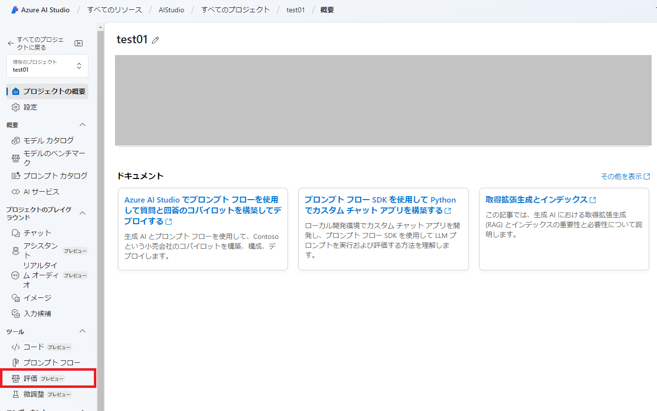Click the 評価 scale icon
This screenshot has width=657, height=411.
pyautogui.click(x=15, y=379)
